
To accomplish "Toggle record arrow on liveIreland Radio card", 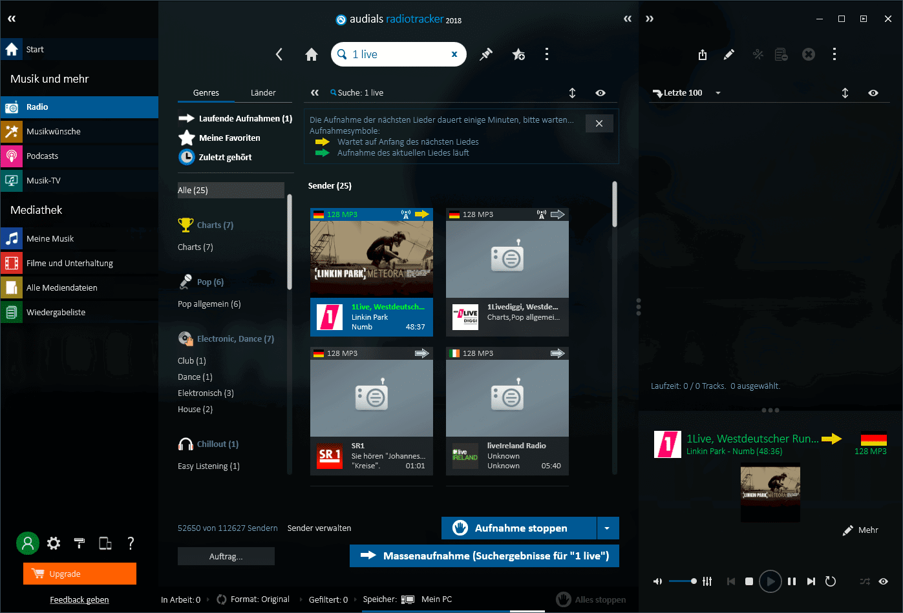I will point(557,353).
